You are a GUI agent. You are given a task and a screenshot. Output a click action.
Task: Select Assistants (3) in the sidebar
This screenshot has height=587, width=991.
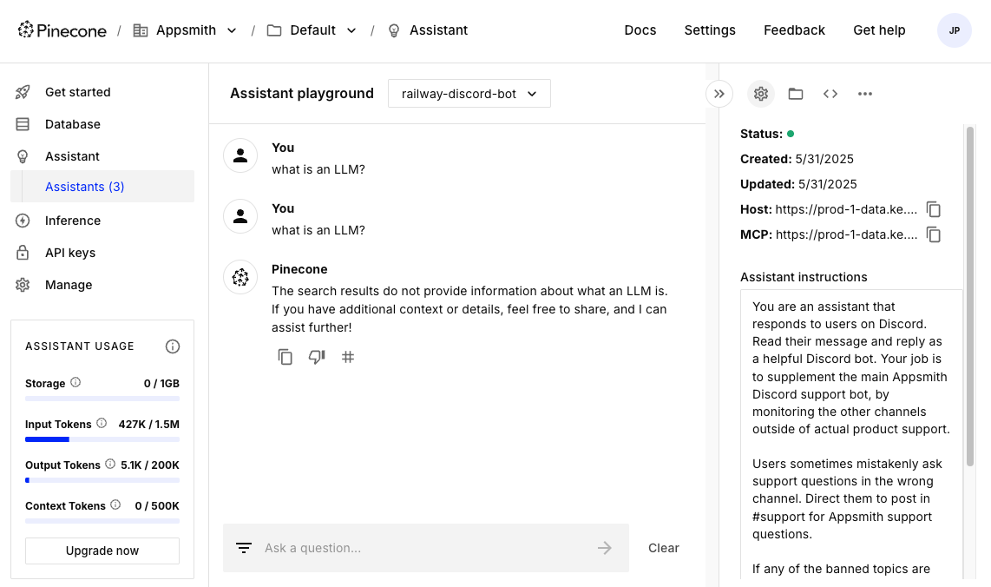(85, 187)
